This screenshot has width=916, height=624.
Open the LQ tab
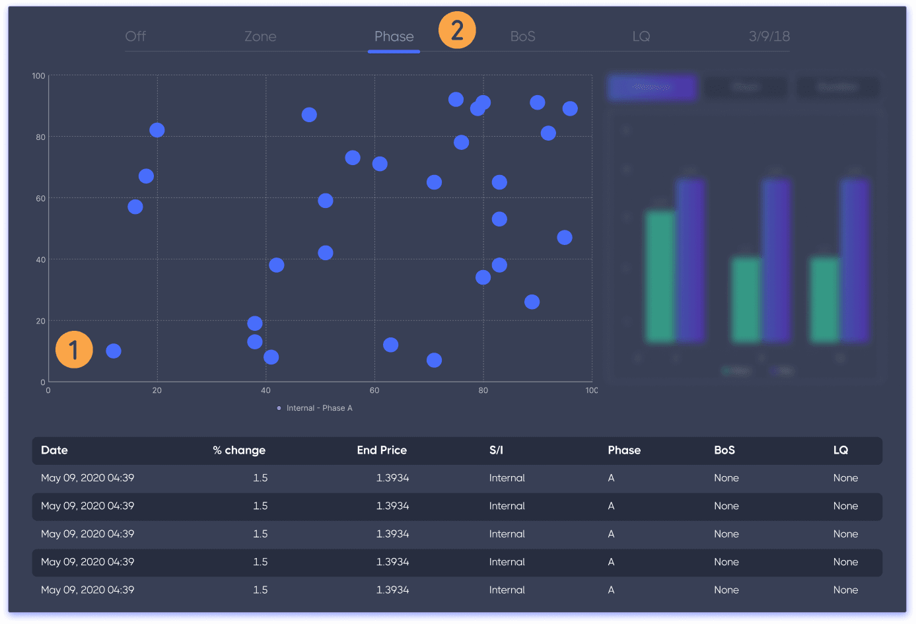641,36
